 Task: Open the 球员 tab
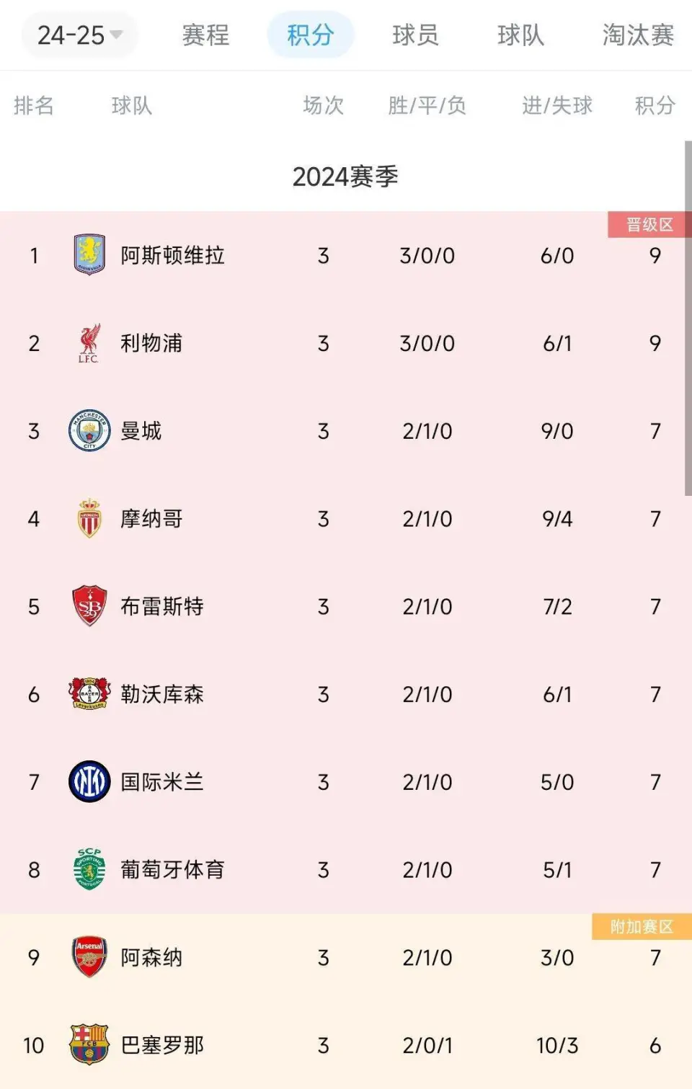coord(416,35)
